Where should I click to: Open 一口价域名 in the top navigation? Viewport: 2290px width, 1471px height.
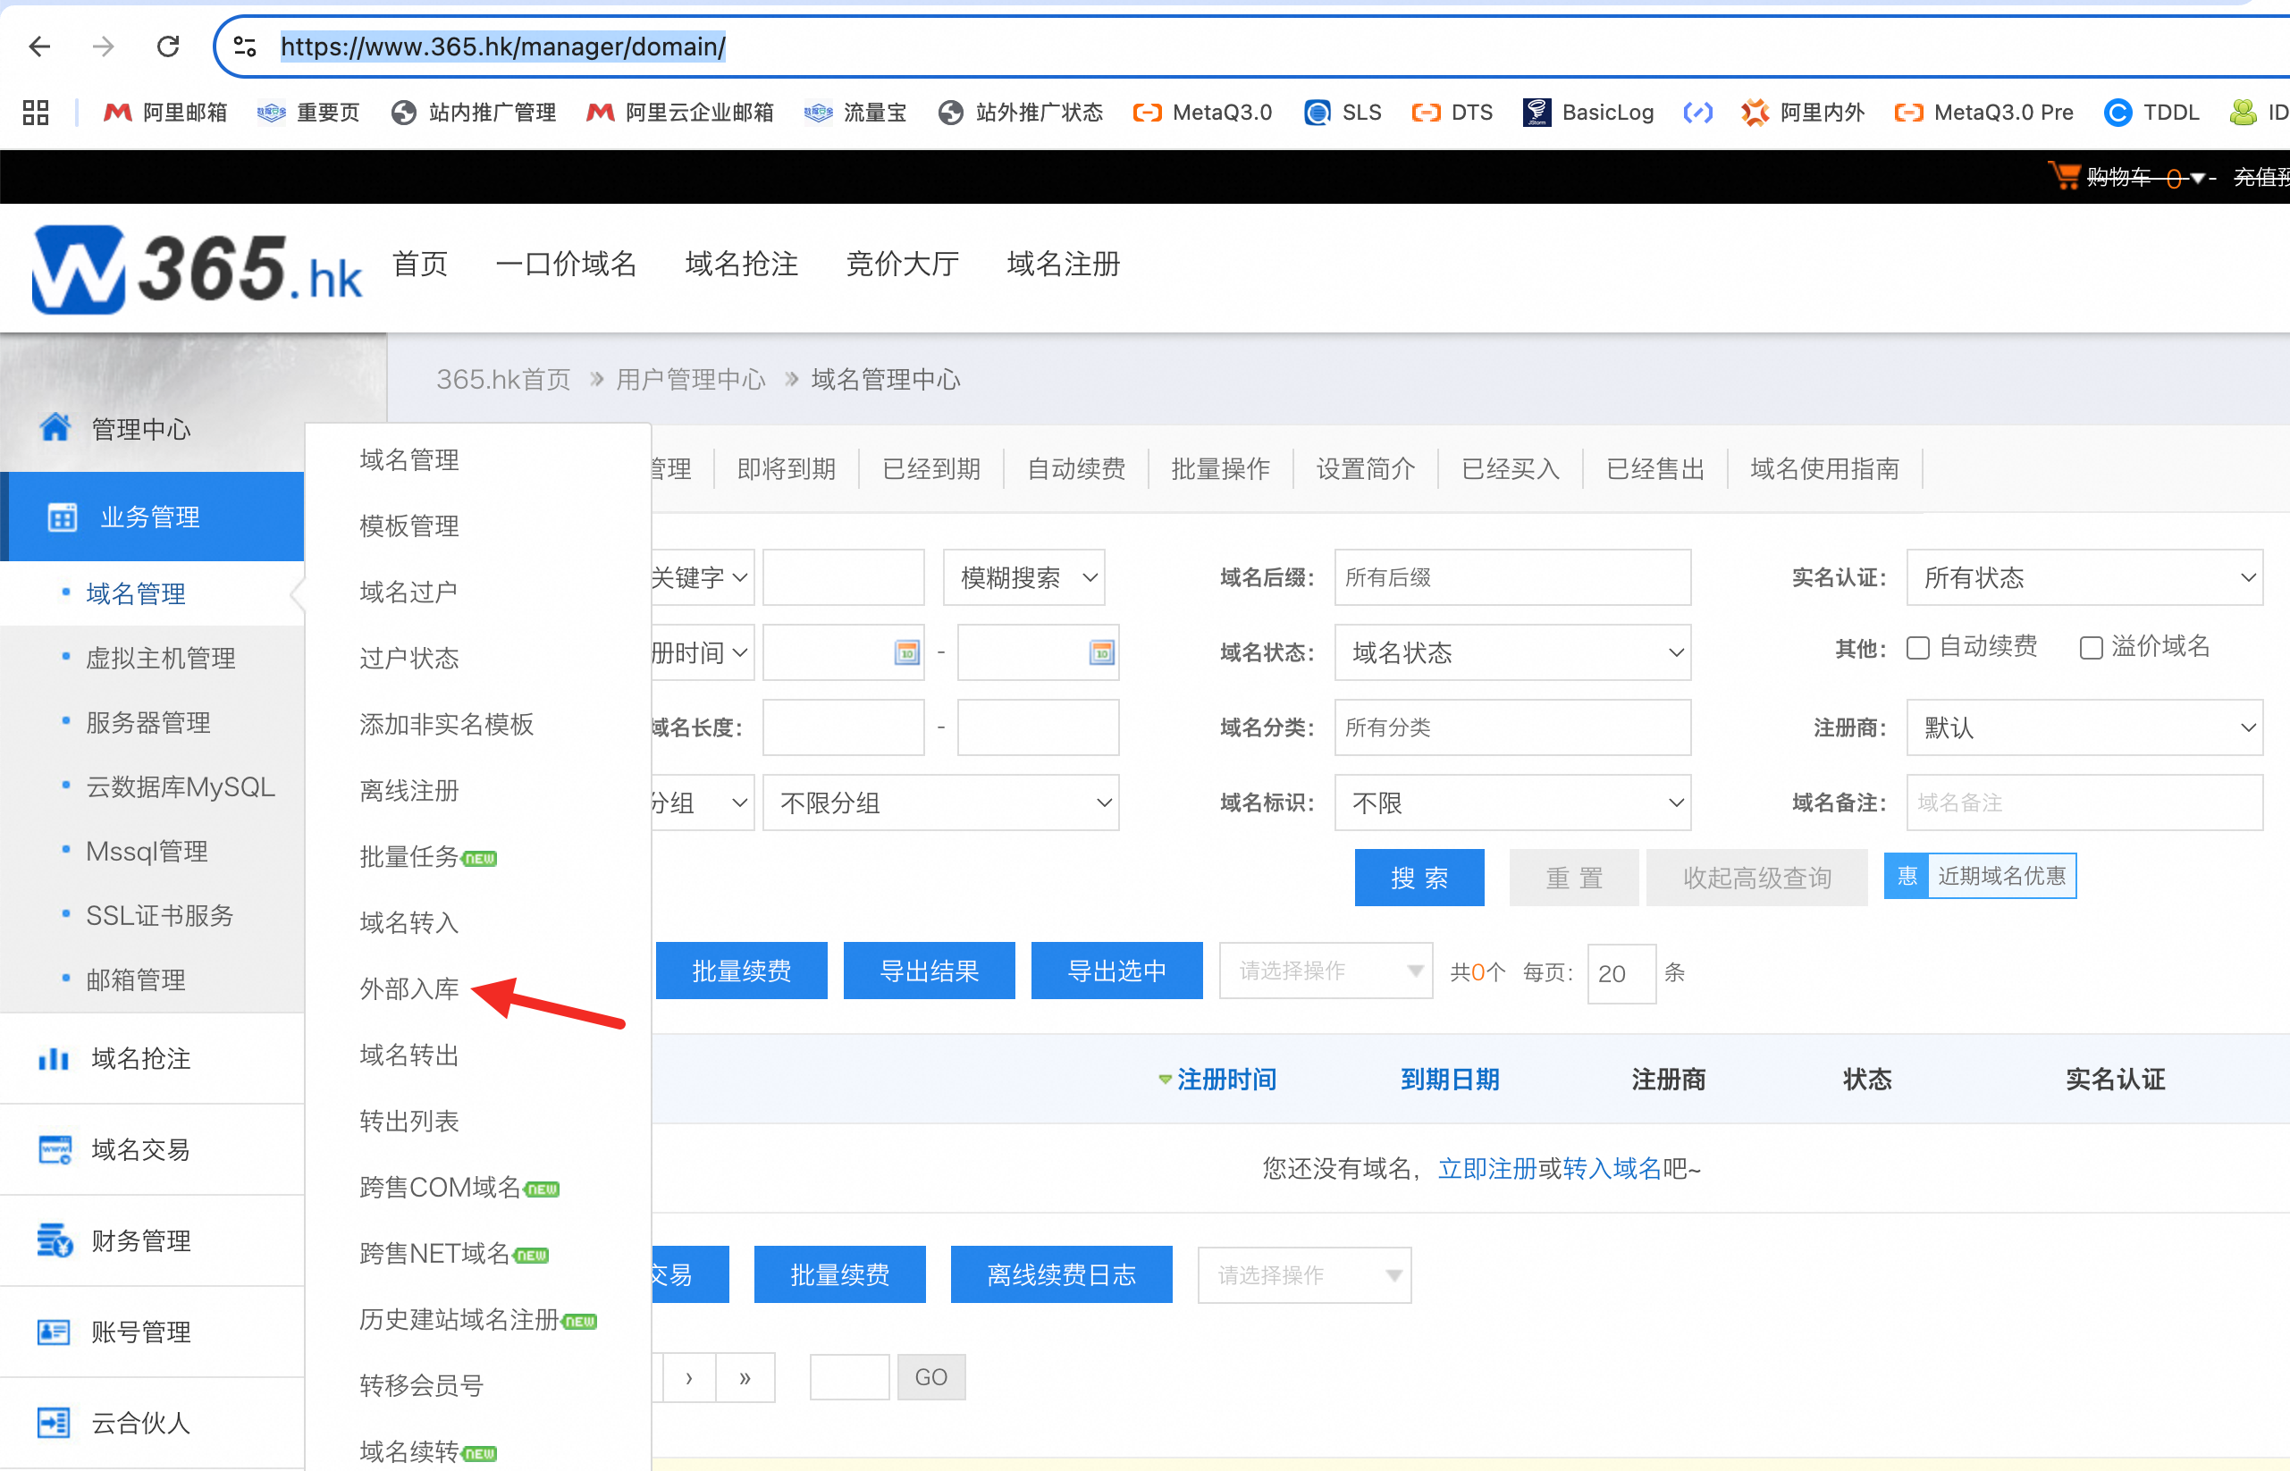(x=566, y=264)
